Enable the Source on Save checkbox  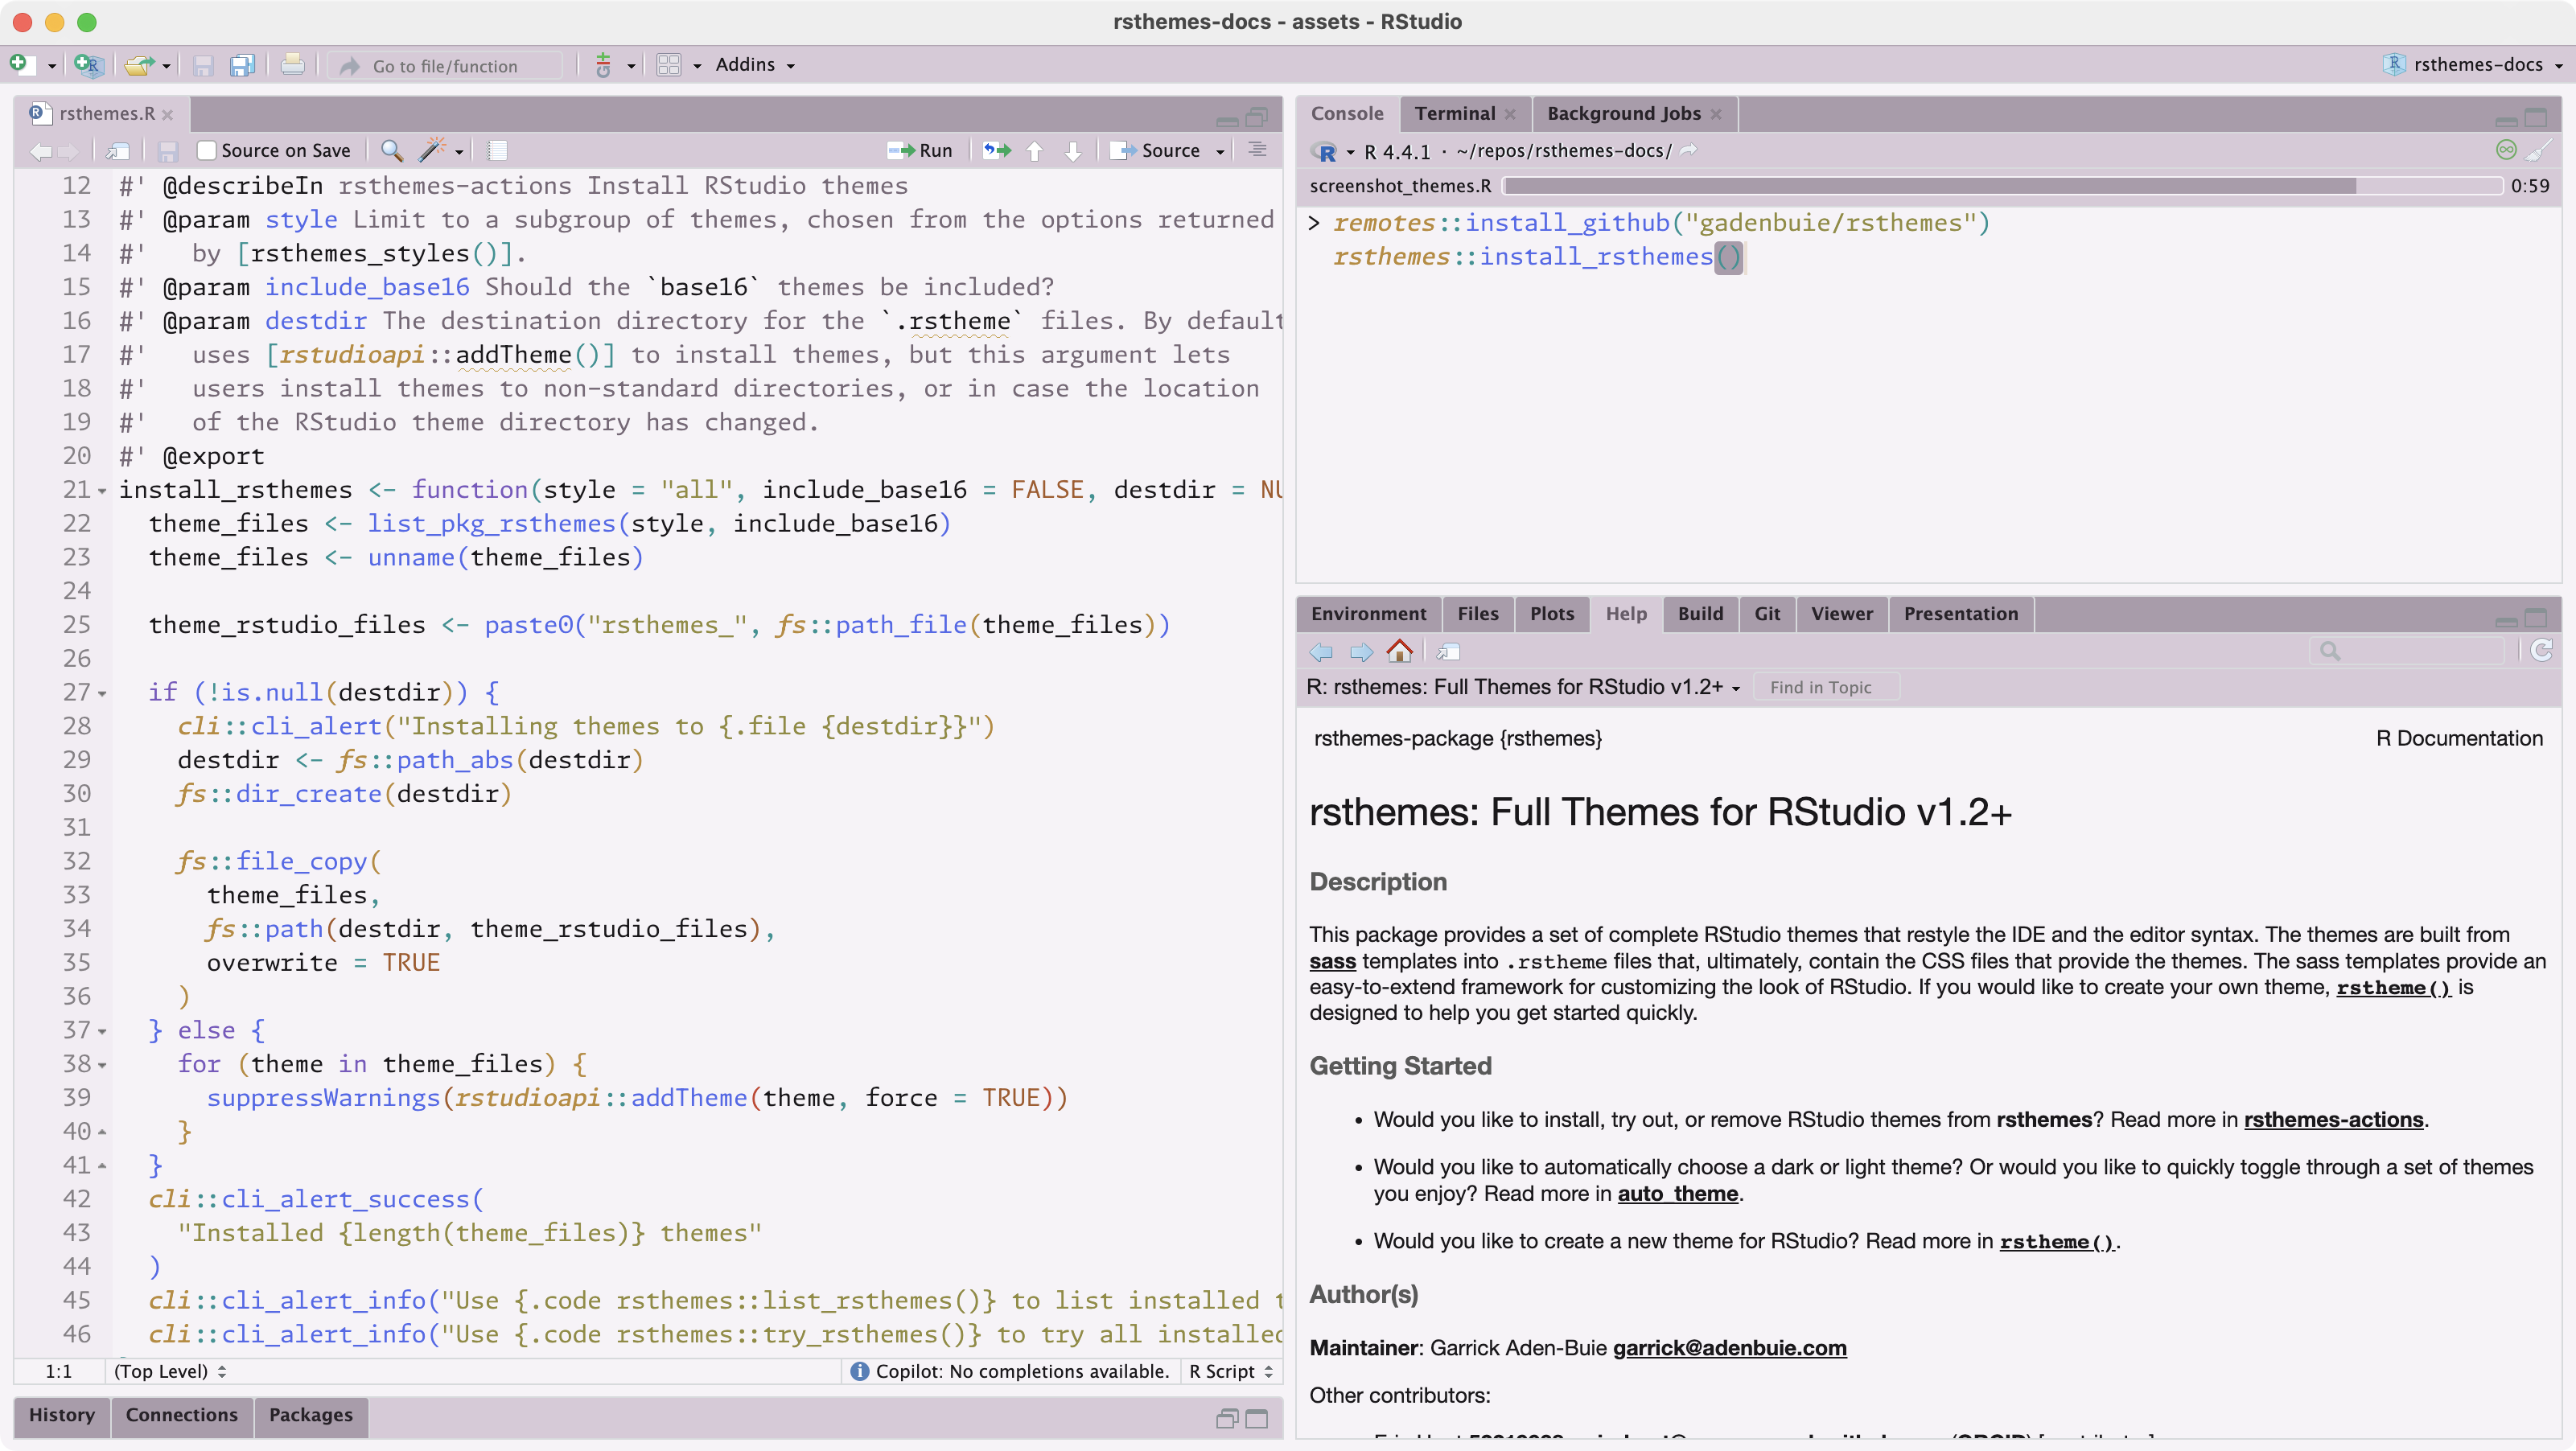point(207,150)
